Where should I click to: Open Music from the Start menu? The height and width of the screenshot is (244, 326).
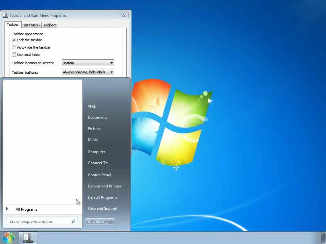93,140
